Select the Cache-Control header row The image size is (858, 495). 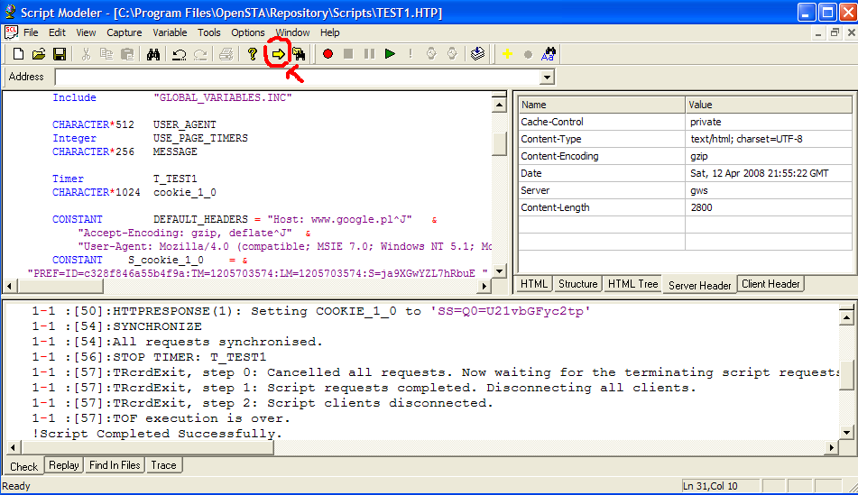(x=685, y=122)
